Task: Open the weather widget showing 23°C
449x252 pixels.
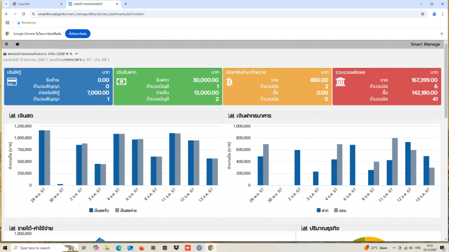Action: point(375,248)
